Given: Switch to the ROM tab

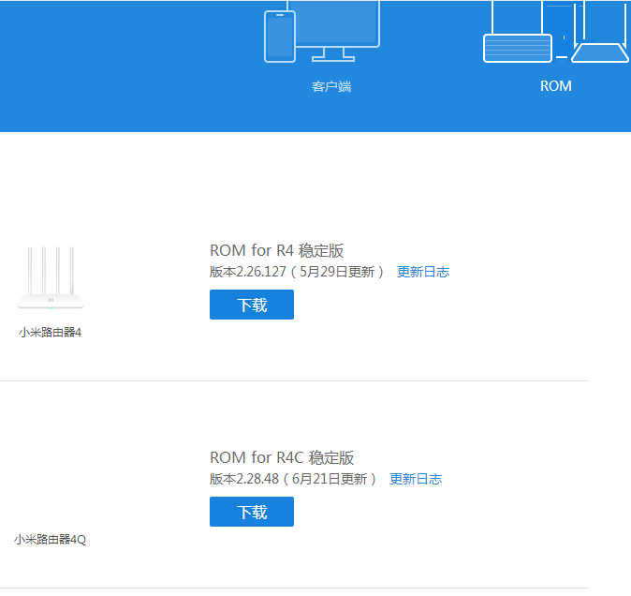Looking at the screenshot, I should pos(555,86).
